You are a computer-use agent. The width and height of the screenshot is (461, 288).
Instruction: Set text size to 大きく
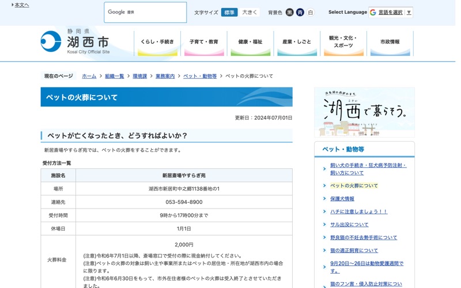pyautogui.click(x=250, y=12)
